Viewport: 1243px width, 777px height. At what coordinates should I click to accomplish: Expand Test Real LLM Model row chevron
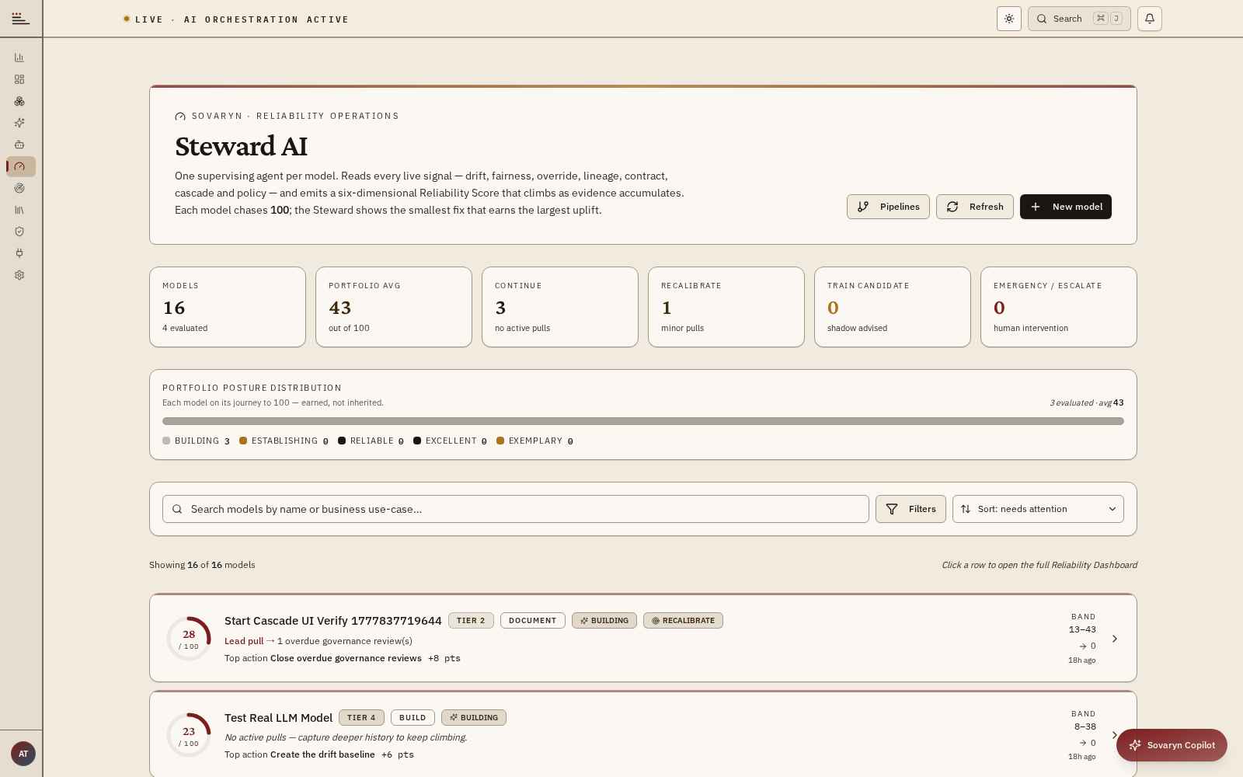click(x=1115, y=735)
